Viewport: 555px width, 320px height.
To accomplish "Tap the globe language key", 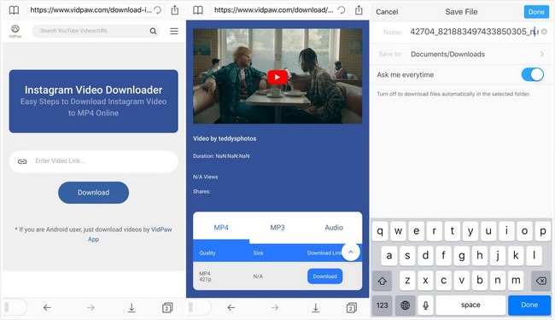I will click(405, 305).
